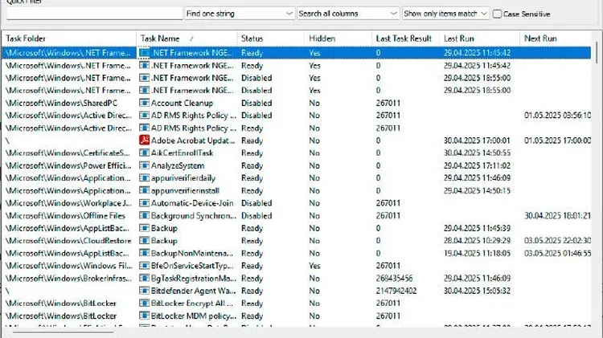The width and height of the screenshot is (603, 338).
Task: Sort by the Next Run column header
Action: click(556, 39)
